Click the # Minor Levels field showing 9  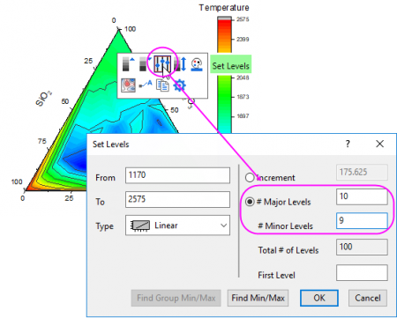click(x=362, y=220)
